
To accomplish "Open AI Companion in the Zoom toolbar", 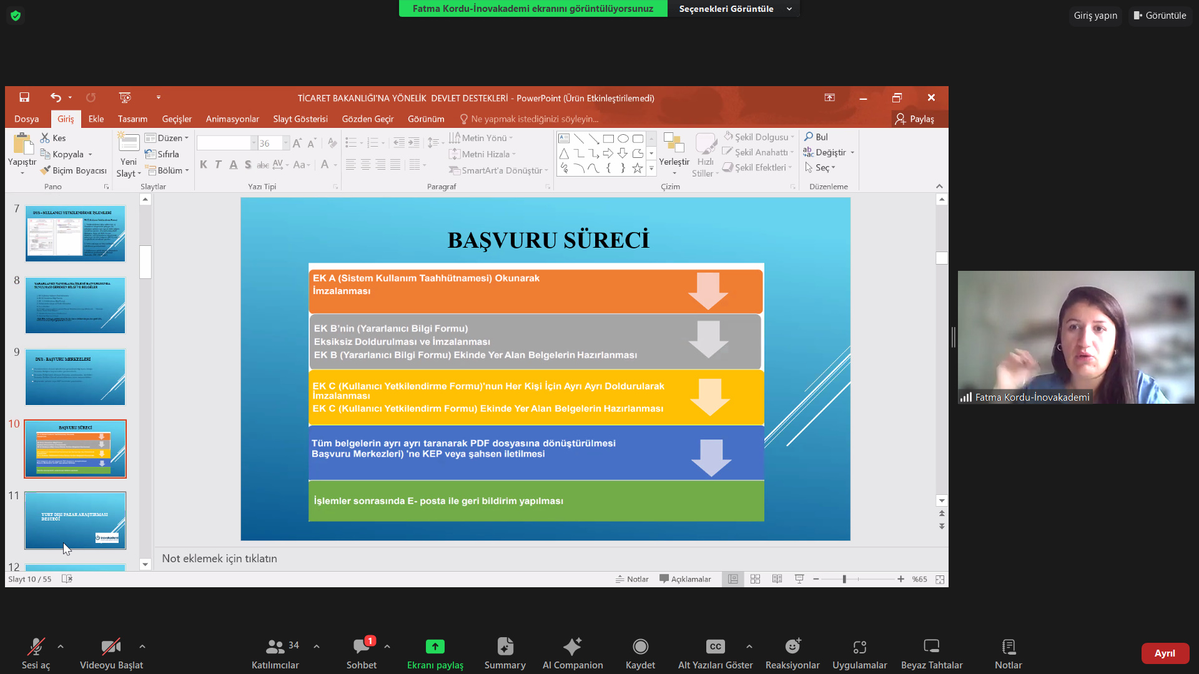I will tap(572, 647).
